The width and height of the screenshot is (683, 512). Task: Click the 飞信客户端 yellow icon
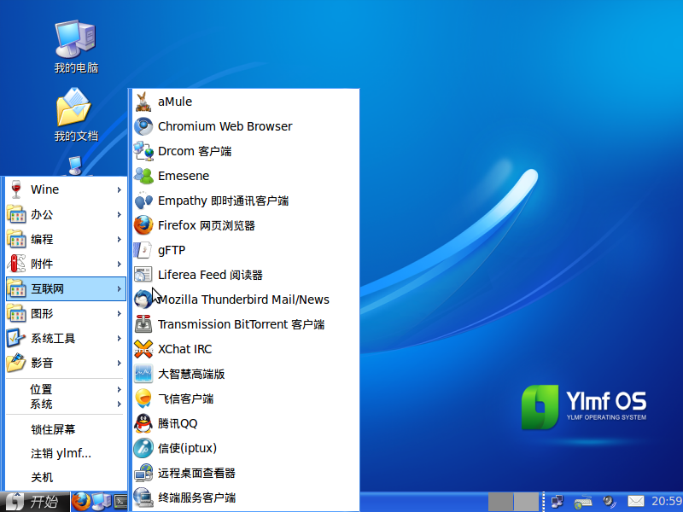coord(143,399)
